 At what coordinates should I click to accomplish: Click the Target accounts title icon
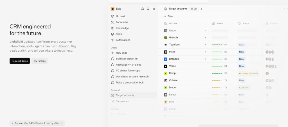click(x=165, y=9)
